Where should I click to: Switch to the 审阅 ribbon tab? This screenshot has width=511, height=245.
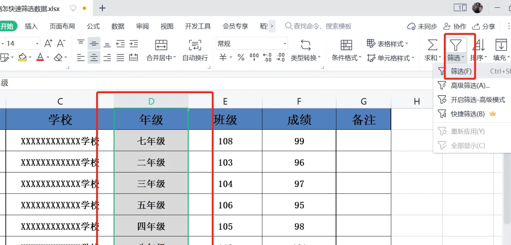click(x=142, y=26)
